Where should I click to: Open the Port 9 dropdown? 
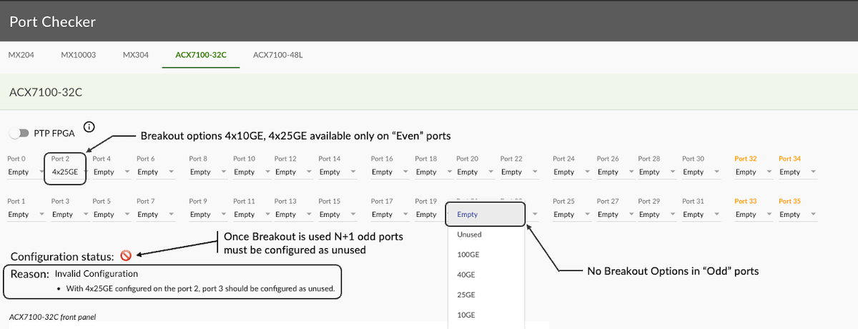pyautogui.click(x=207, y=214)
